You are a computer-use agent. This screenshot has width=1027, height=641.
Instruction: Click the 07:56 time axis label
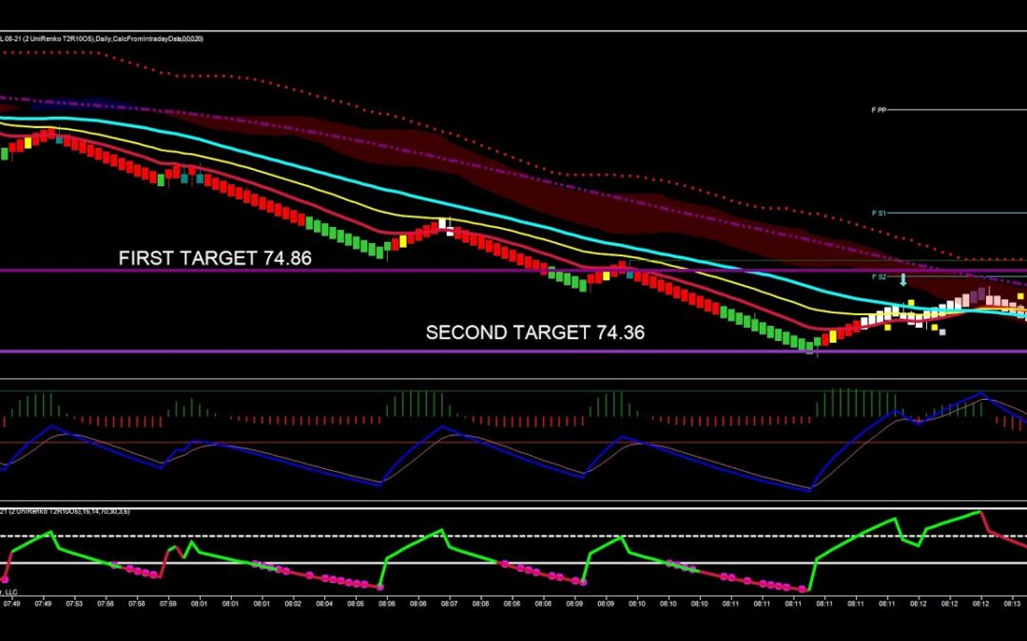point(106,602)
